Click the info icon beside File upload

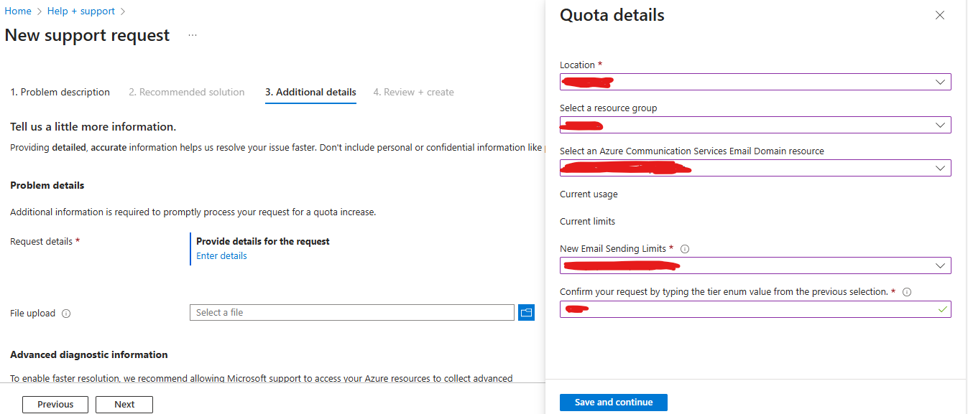(66, 314)
